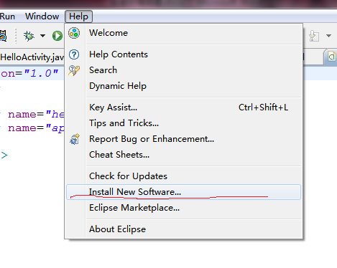The width and height of the screenshot is (337, 268).
Task: Open Eclipse Marketplace...
Action: pyautogui.click(x=183, y=208)
